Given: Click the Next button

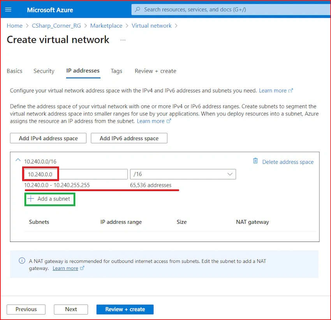Looking at the screenshot, I should click(71, 309).
